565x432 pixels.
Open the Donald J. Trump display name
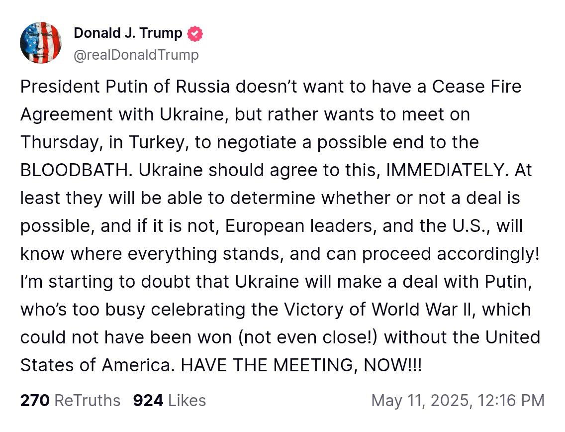(x=128, y=33)
